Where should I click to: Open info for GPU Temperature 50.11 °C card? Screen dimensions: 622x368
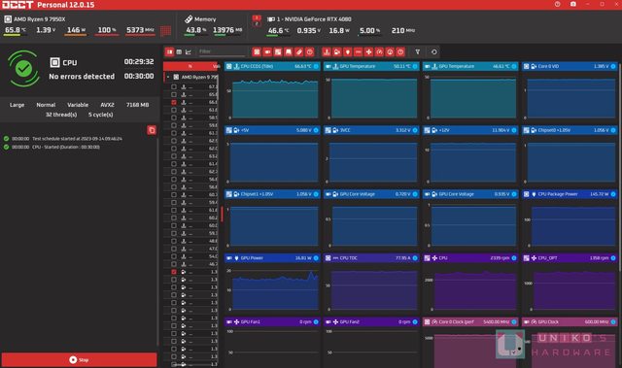tap(415, 66)
